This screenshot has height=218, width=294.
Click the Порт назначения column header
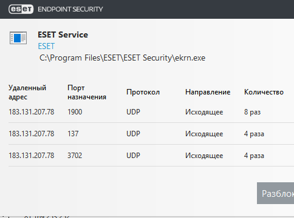click(x=87, y=92)
